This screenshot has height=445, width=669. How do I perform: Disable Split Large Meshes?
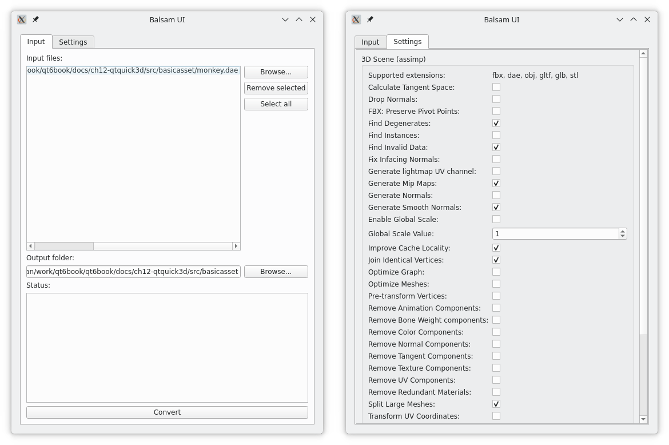(x=496, y=404)
